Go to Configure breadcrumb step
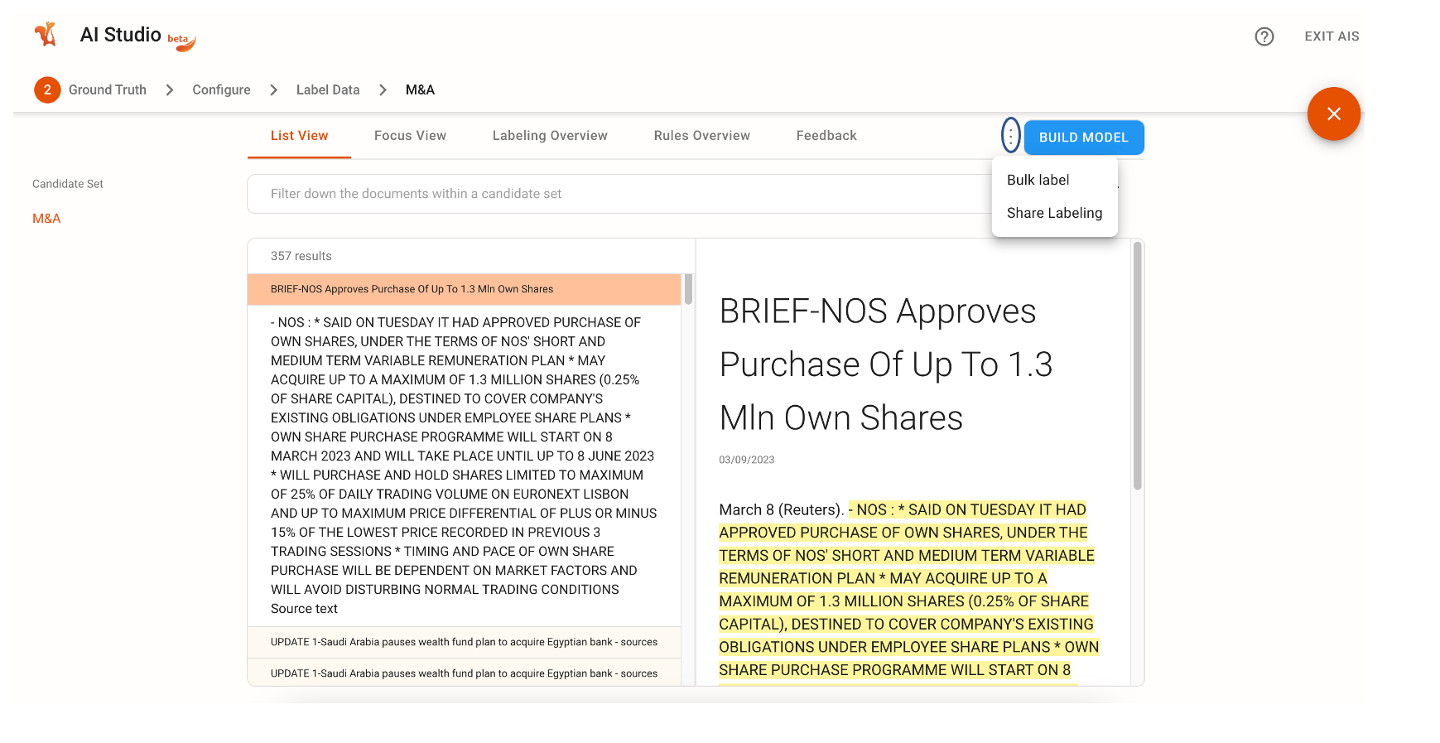This screenshot has height=743, width=1440. pyautogui.click(x=221, y=89)
